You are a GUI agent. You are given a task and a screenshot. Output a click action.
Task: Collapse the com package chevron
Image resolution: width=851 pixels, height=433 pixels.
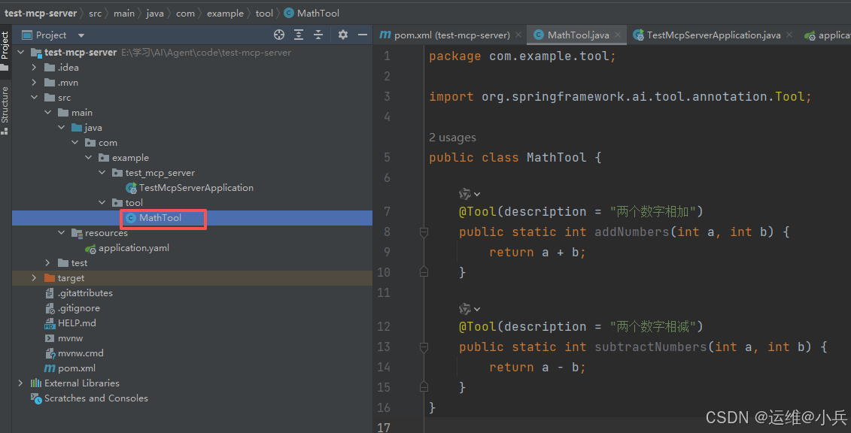coord(75,143)
